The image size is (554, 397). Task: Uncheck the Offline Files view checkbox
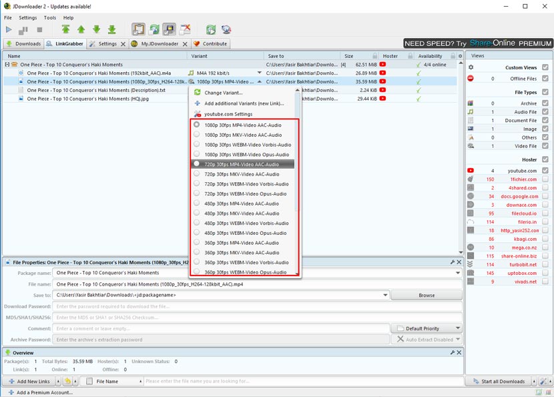coord(545,79)
